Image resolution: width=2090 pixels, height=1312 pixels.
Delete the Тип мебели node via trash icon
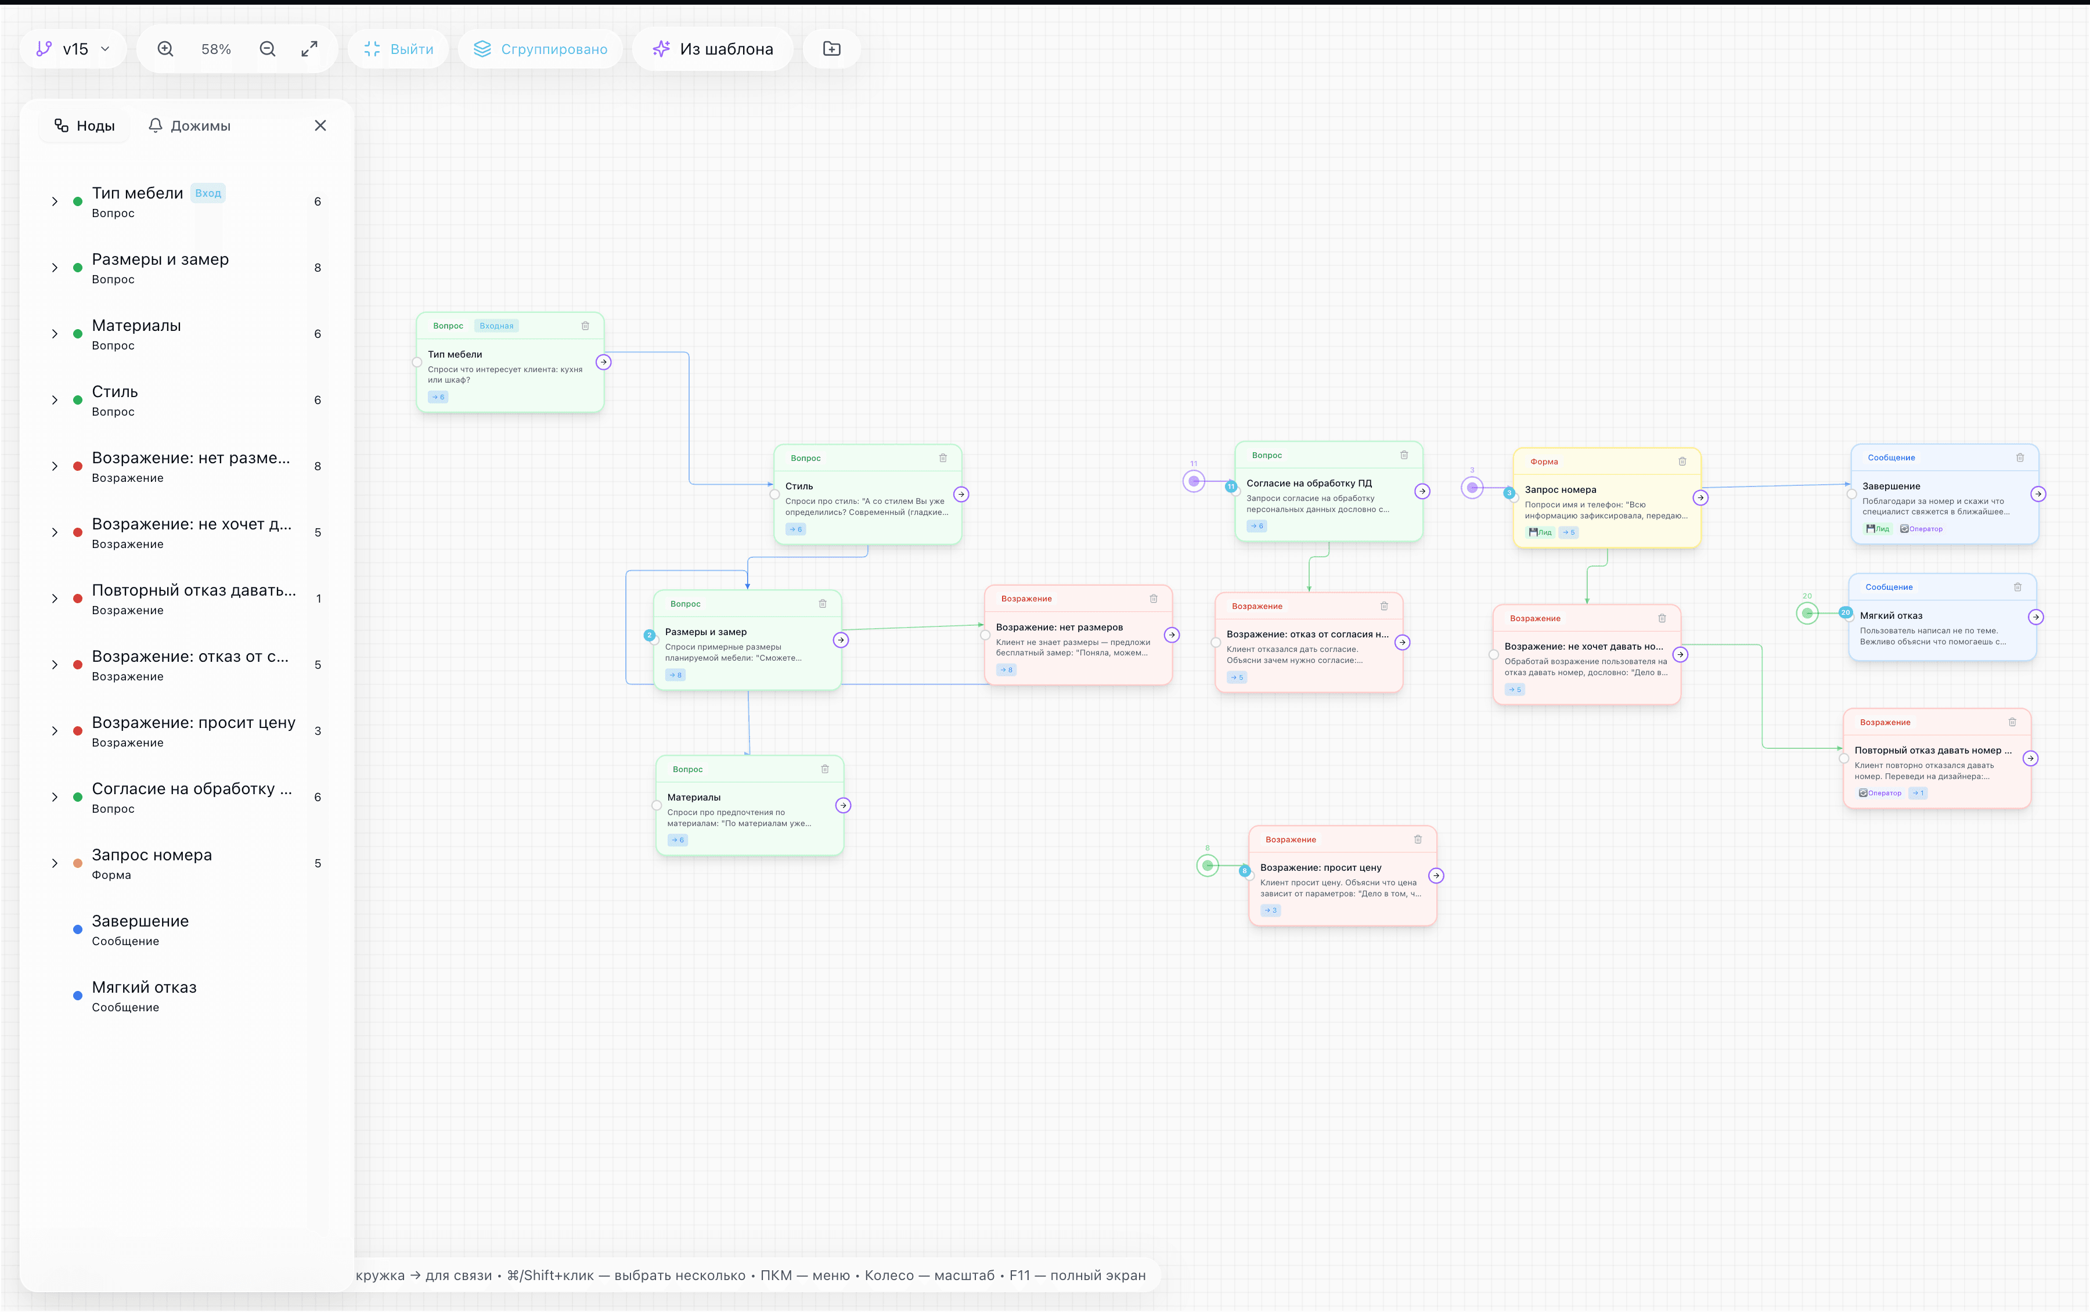[585, 326]
